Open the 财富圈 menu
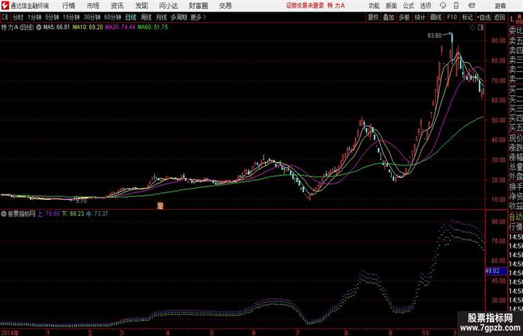 (x=199, y=6)
